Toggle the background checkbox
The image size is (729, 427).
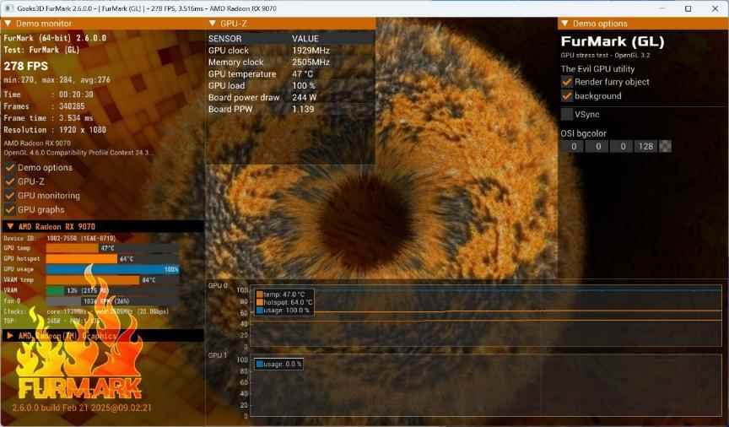tap(567, 96)
